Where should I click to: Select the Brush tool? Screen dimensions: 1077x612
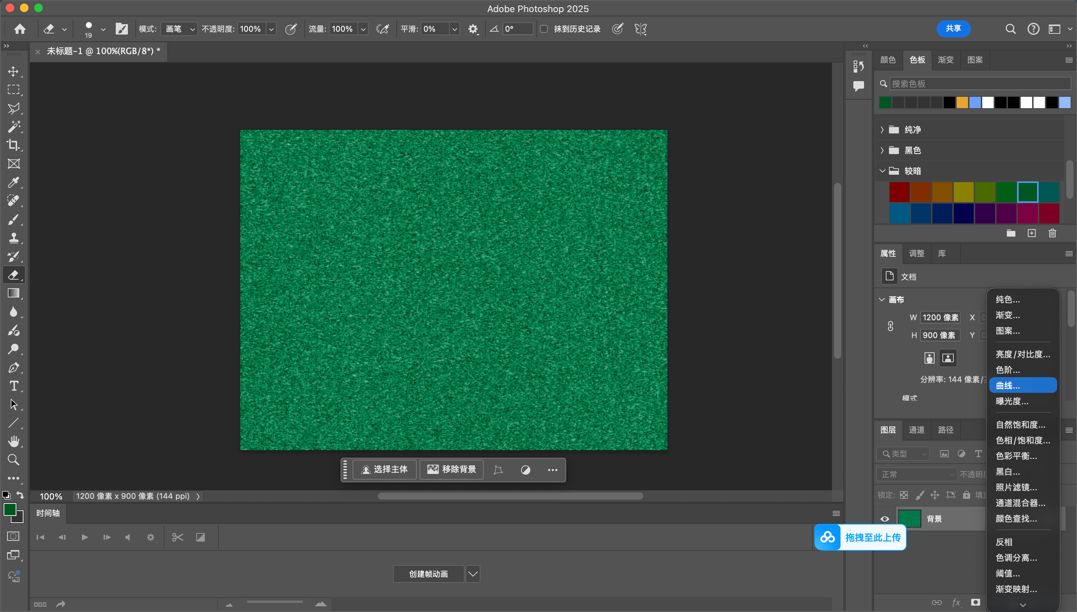(x=14, y=219)
